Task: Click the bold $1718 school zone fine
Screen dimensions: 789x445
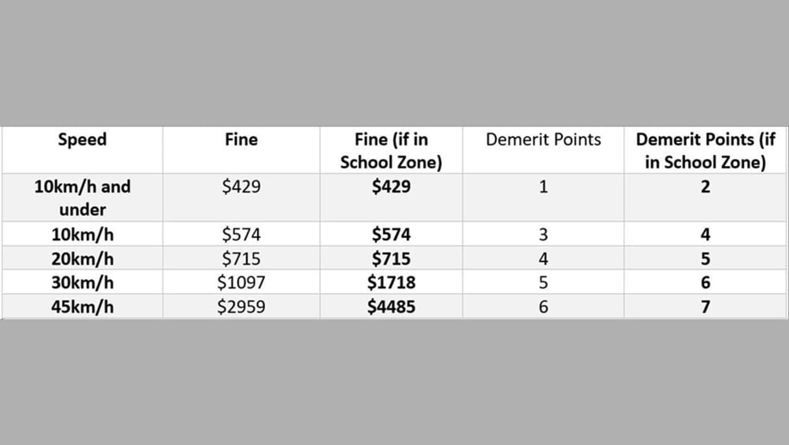Action: pos(391,283)
